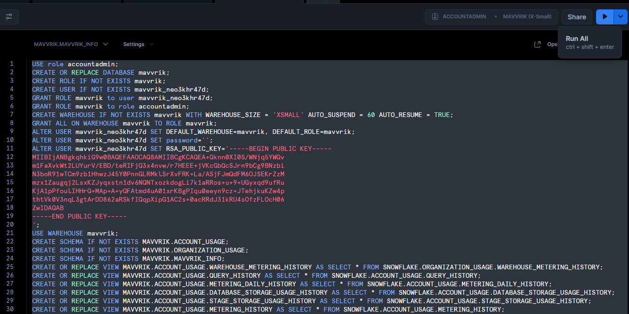Image resolution: width=629 pixels, height=314 pixels.
Task: Click the Share button
Action: [x=576, y=17]
